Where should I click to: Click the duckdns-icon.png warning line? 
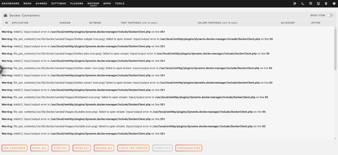tap(134, 112)
